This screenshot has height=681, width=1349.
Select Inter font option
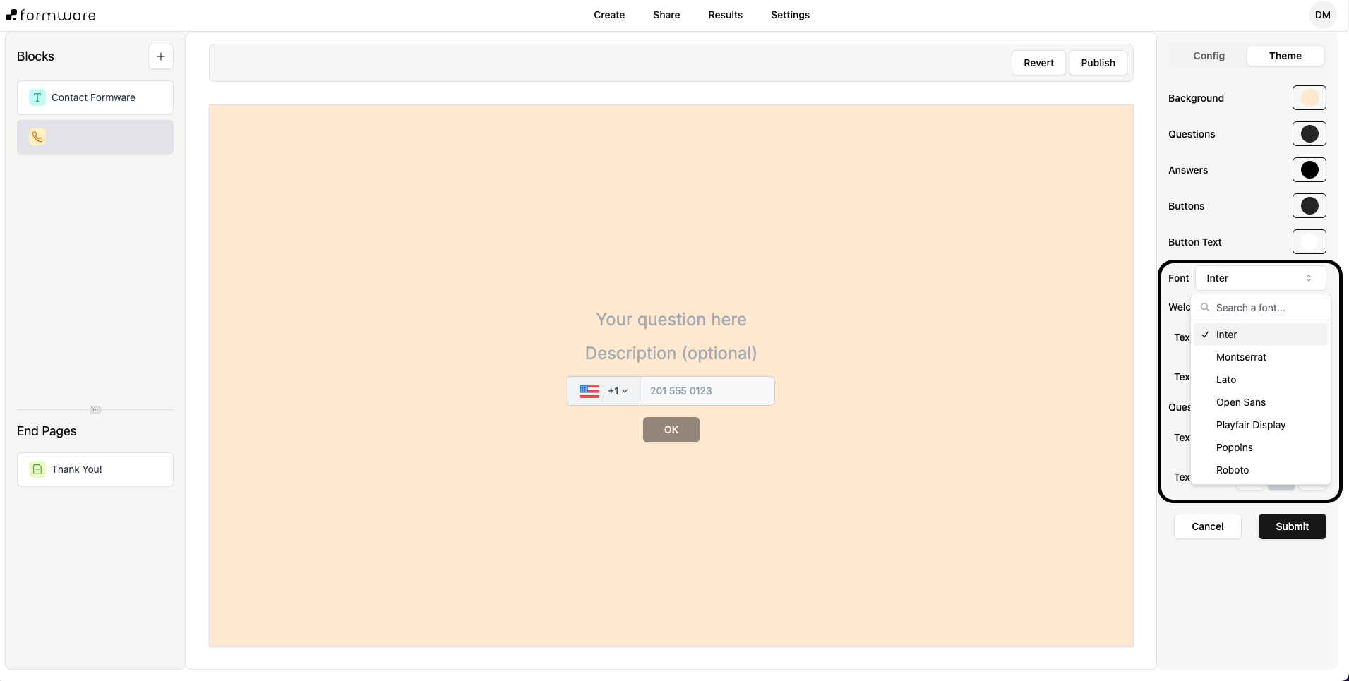point(1260,335)
